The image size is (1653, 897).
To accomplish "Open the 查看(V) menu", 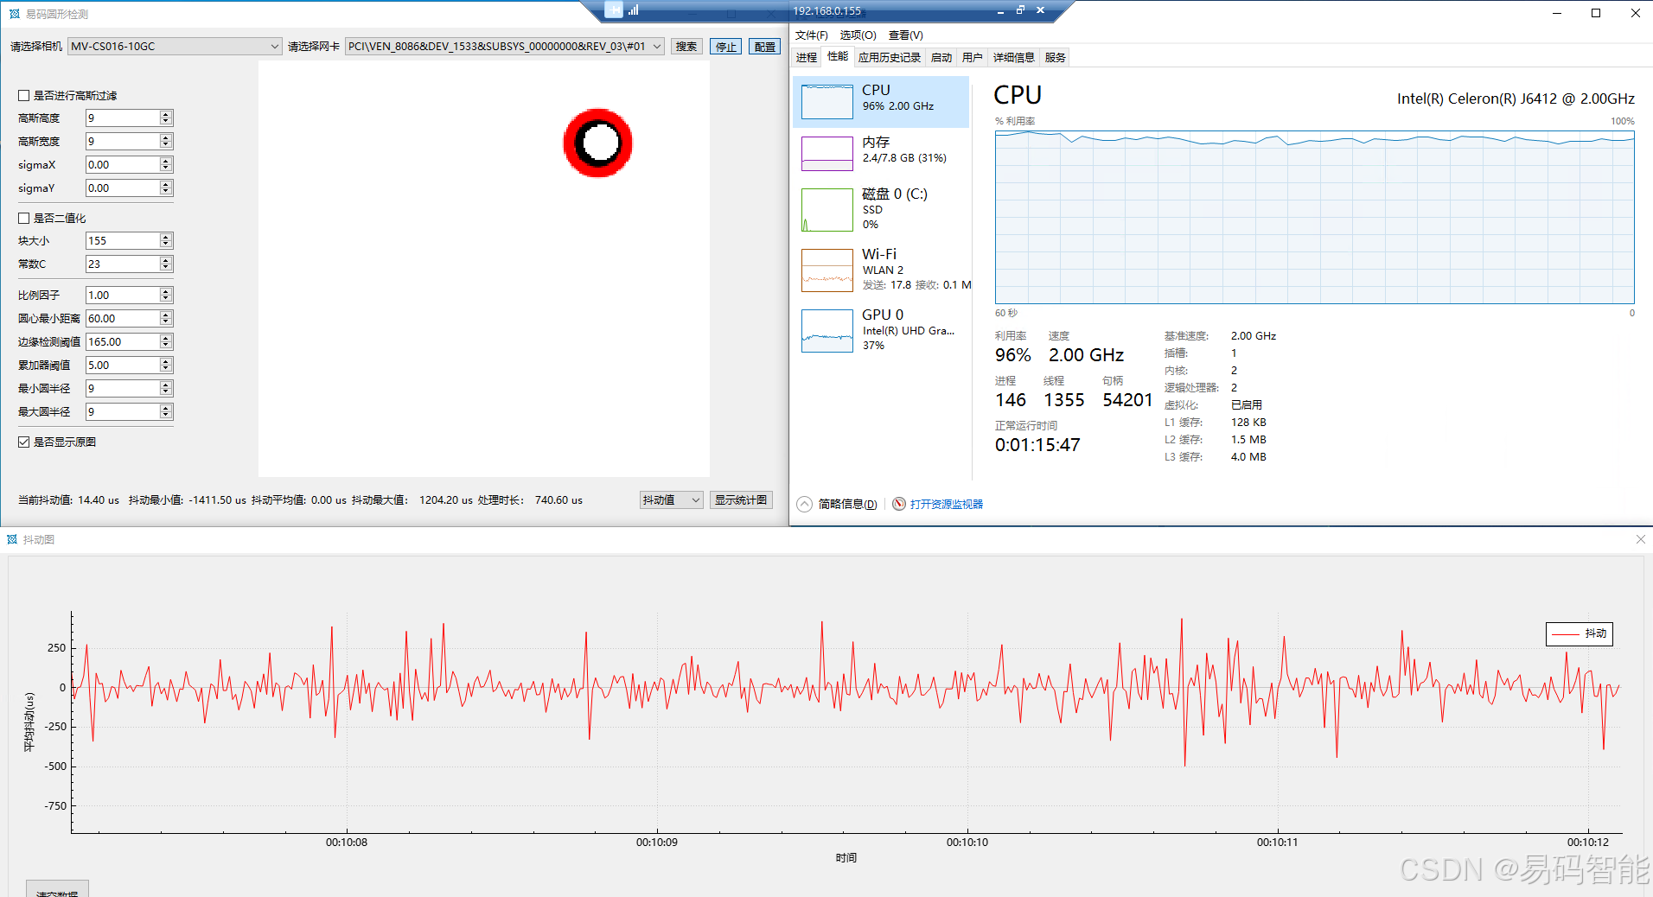I will [905, 35].
